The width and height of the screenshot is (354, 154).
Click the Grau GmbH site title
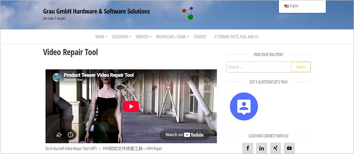tap(96, 11)
